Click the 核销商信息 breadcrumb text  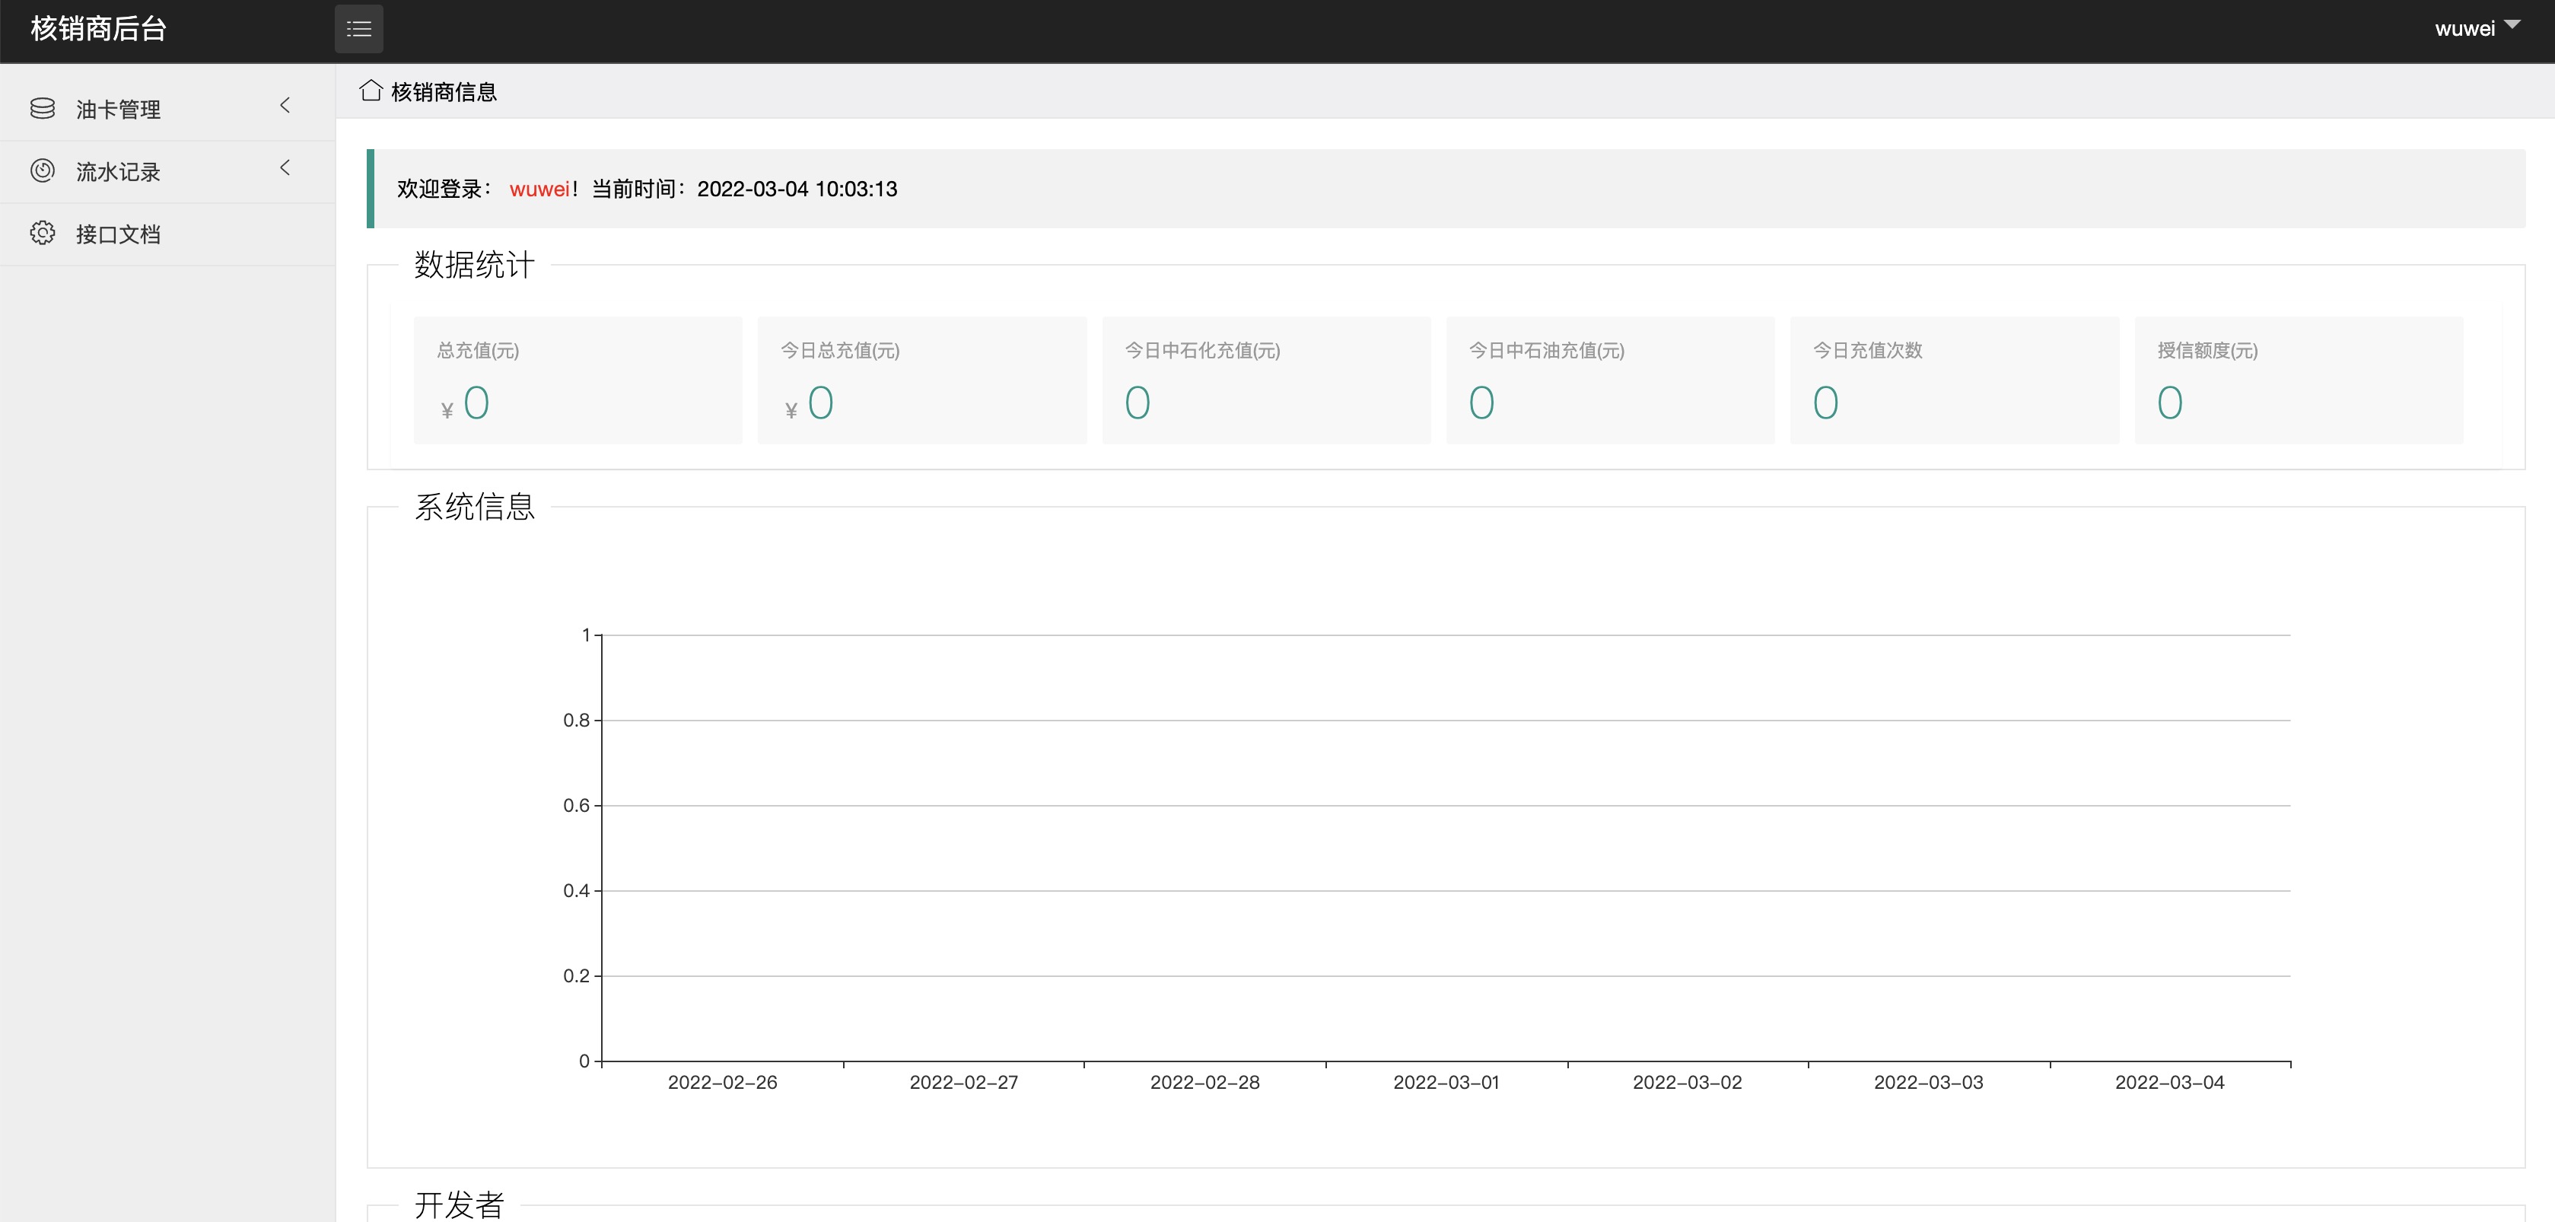[x=444, y=92]
